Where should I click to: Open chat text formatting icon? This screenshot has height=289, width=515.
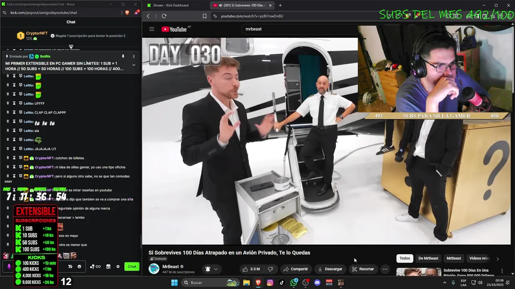[70, 267]
